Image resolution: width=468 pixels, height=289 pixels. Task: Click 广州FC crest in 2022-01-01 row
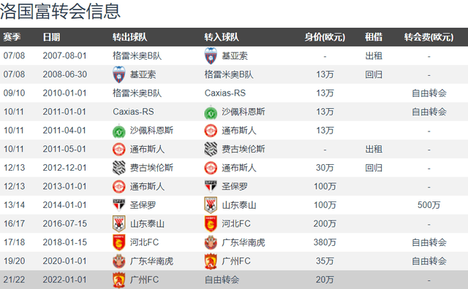(118, 280)
